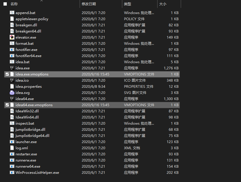Sort by the 大小 column header

(163, 4)
